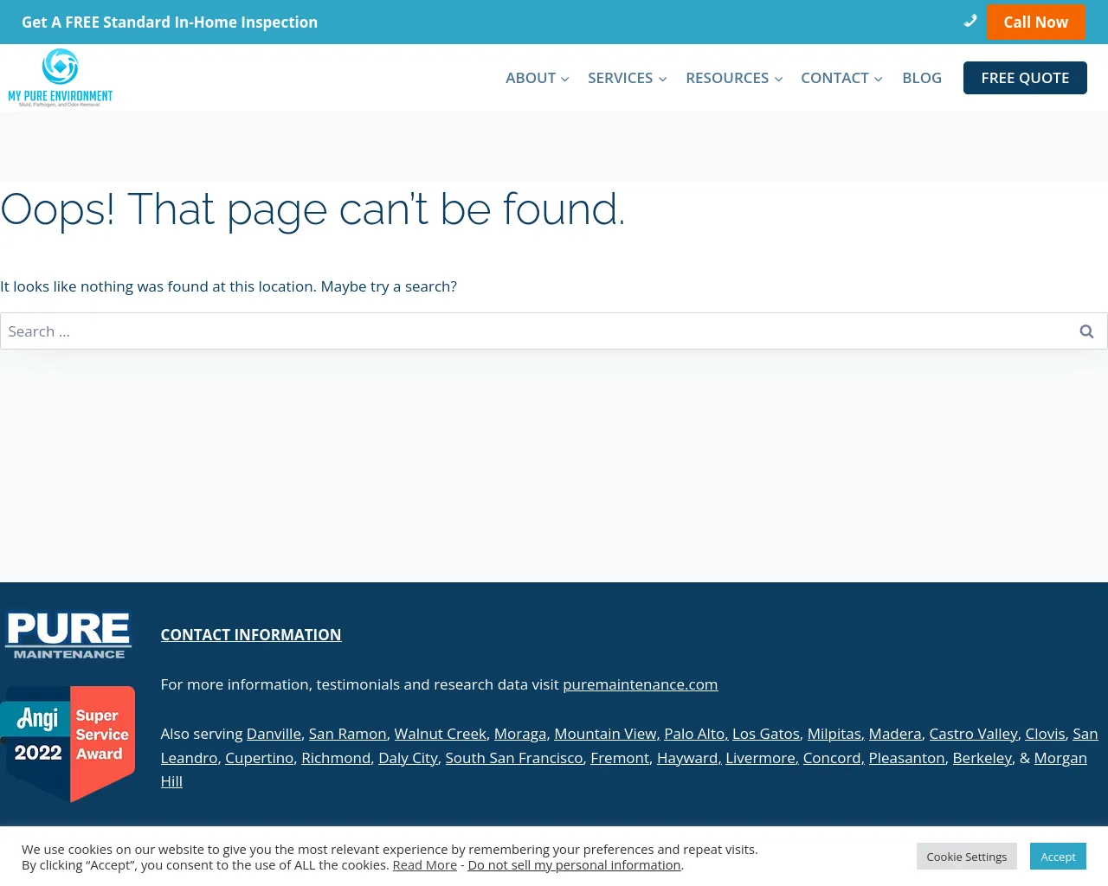Screen dimensions: 1108x886
Task: Click the Angi 2022 Super Service Award badge
Action: (68, 744)
